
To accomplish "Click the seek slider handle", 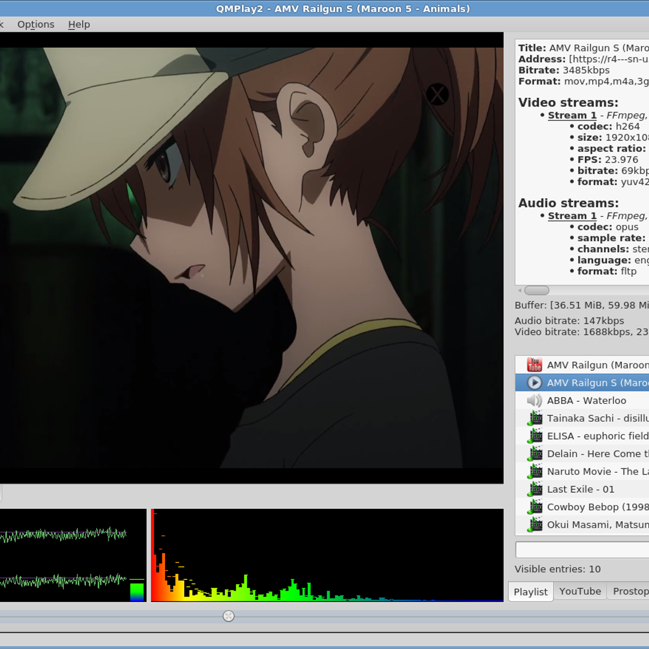I will tap(229, 616).
